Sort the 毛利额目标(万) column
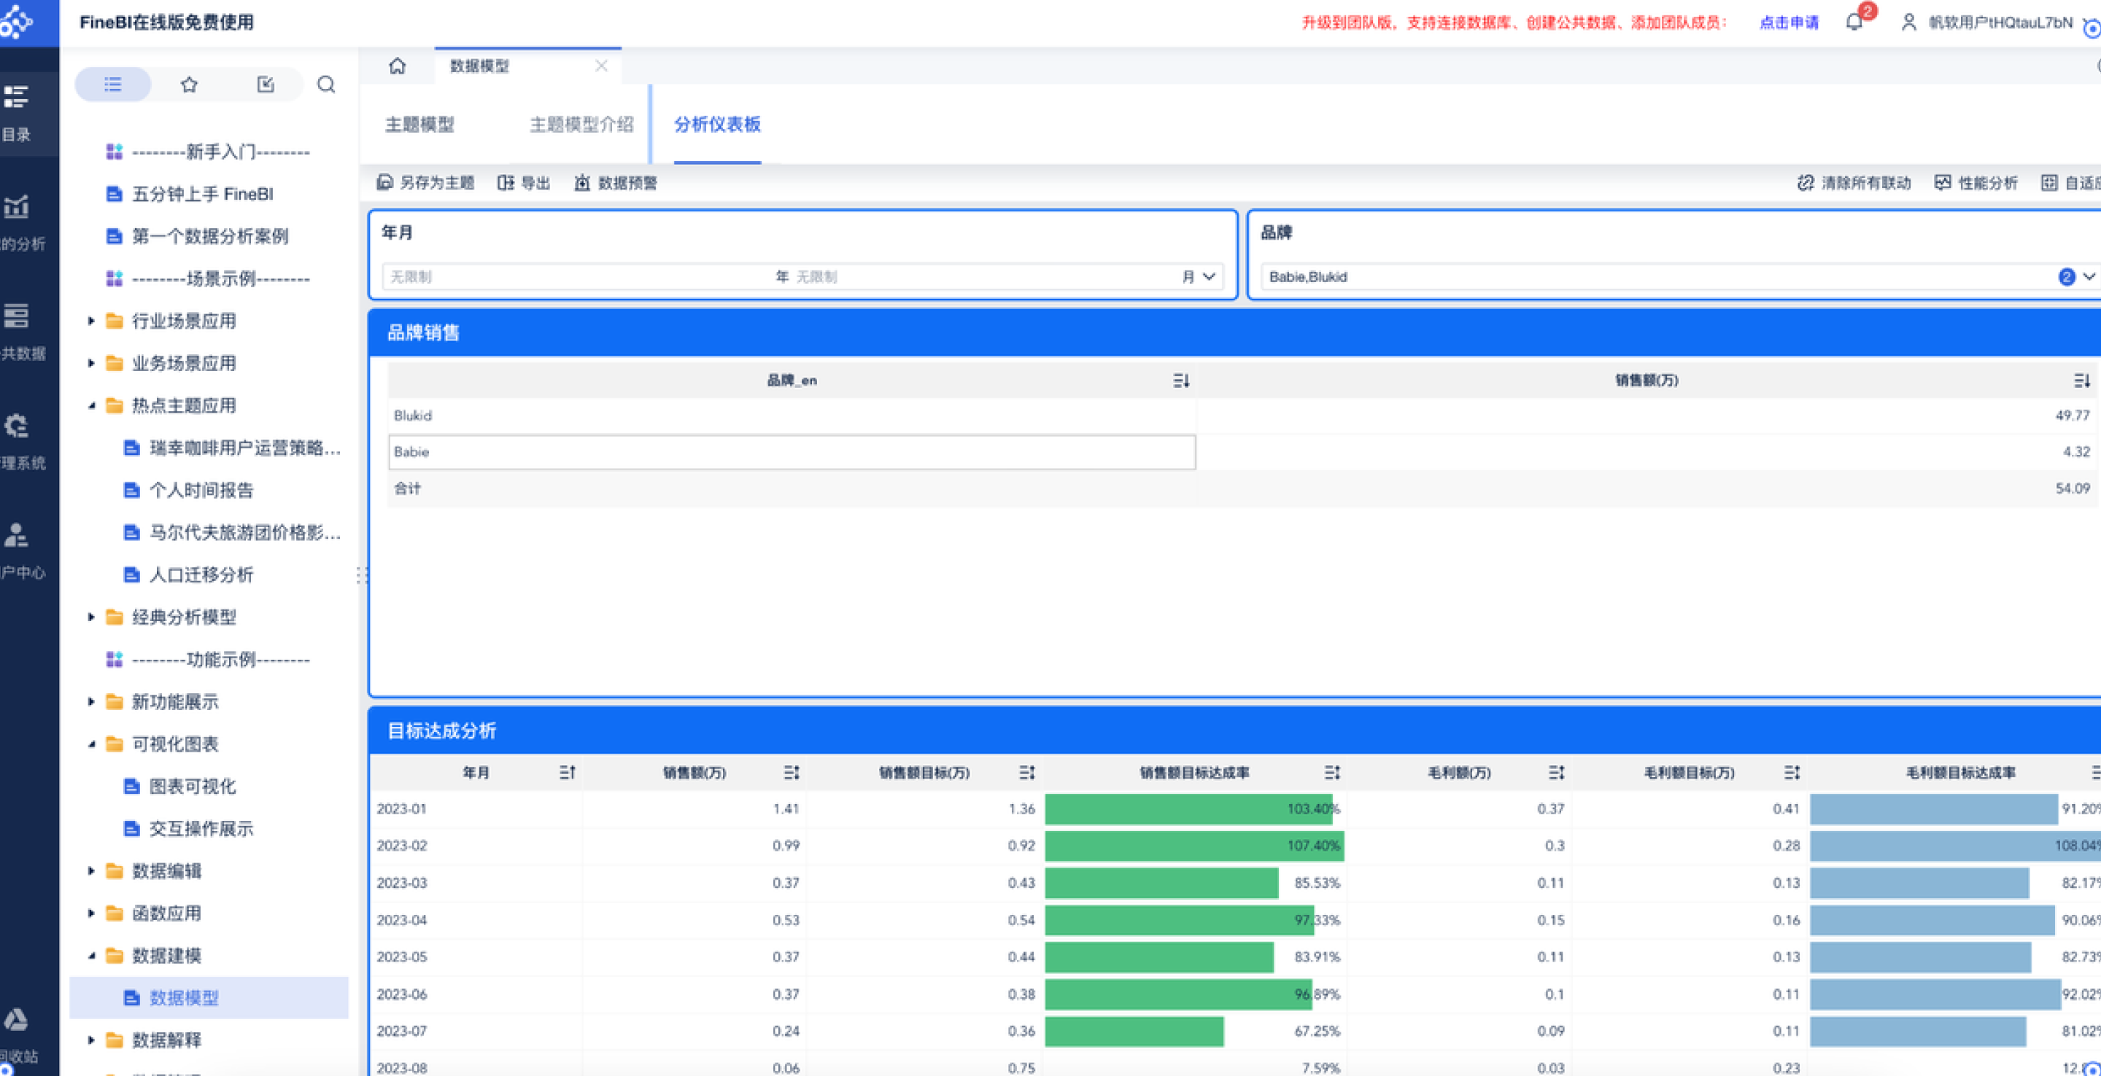Viewport: 2101px width, 1076px height. pyautogui.click(x=1791, y=772)
